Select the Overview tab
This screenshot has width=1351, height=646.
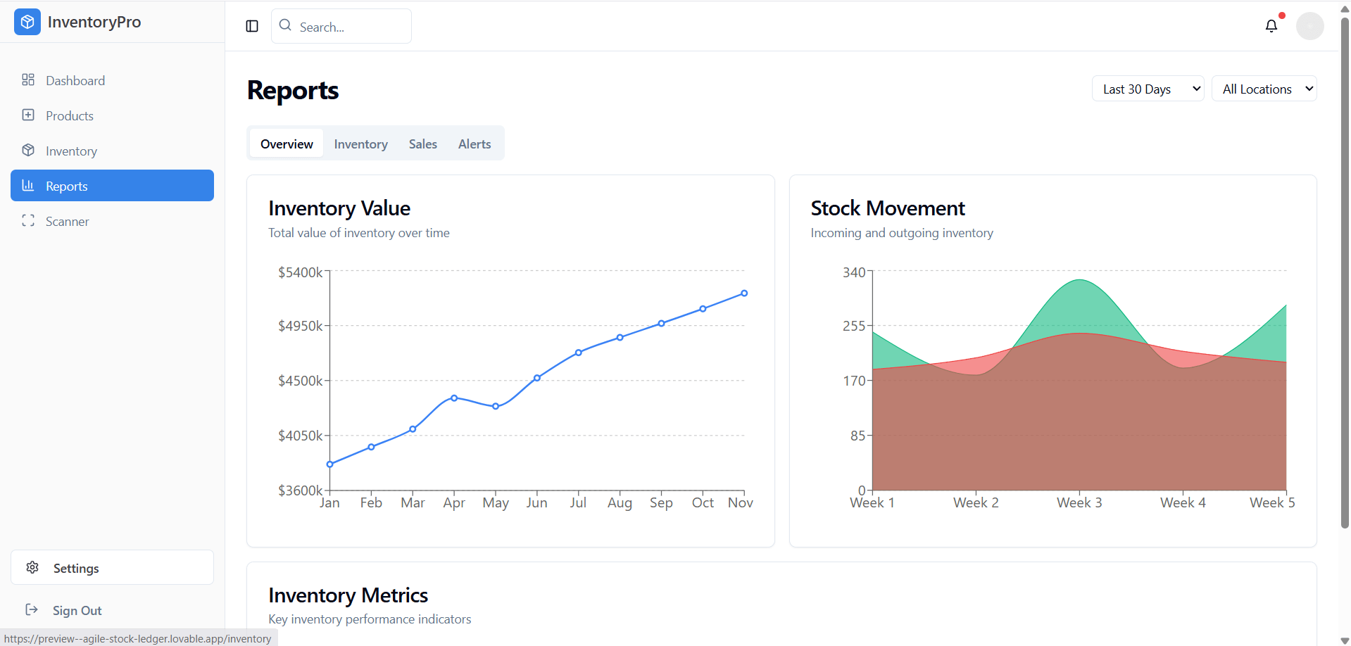pyautogui.click(x=287, y=144)
